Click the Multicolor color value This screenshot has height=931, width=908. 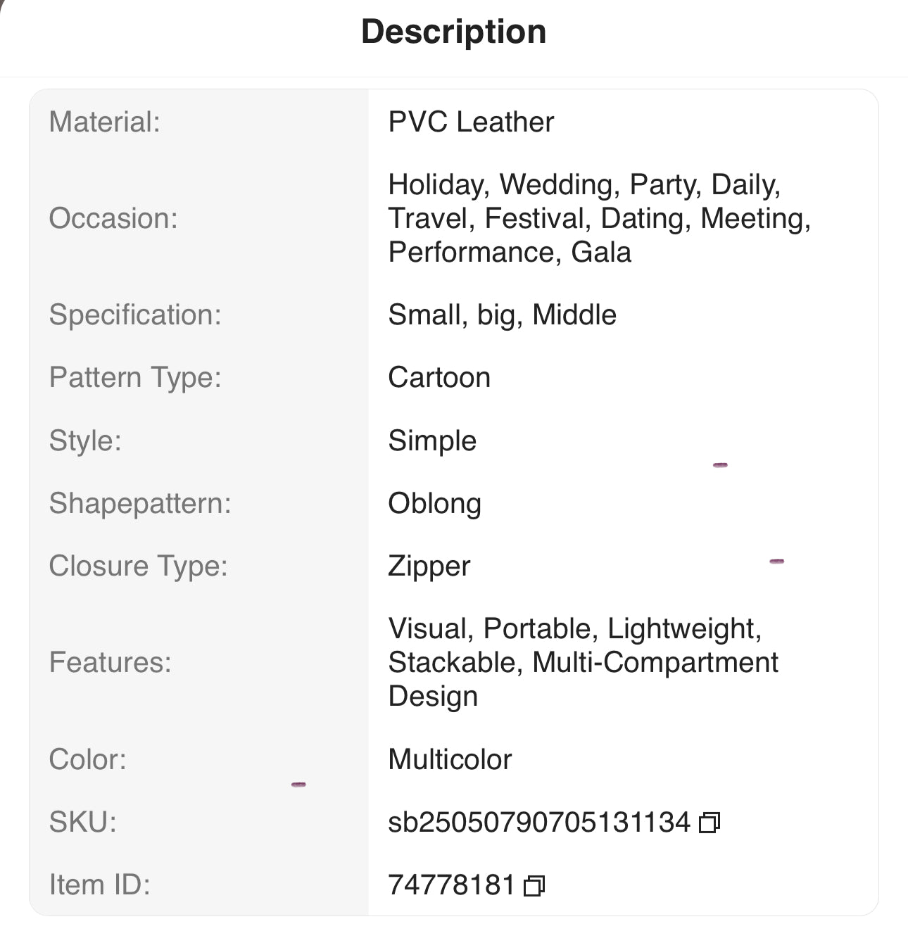pyautogui.click(x=450, y=760)
